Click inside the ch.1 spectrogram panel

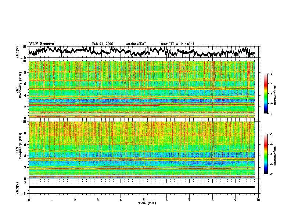142,89
